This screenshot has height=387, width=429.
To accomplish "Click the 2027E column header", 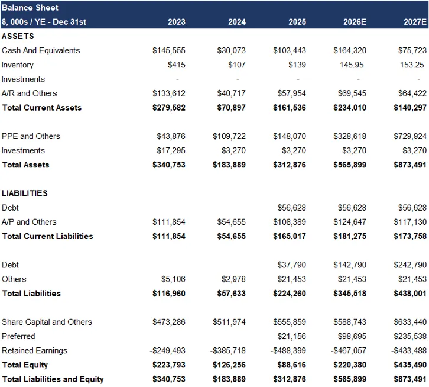I will click(415, 22).
